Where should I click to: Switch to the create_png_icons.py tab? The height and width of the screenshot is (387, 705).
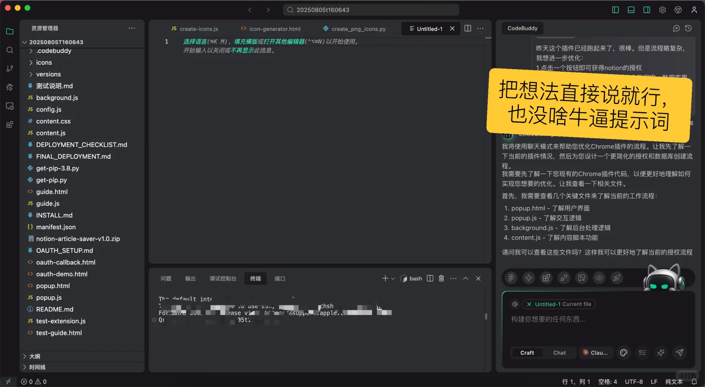pyautogui.click(x=359, y=29)
